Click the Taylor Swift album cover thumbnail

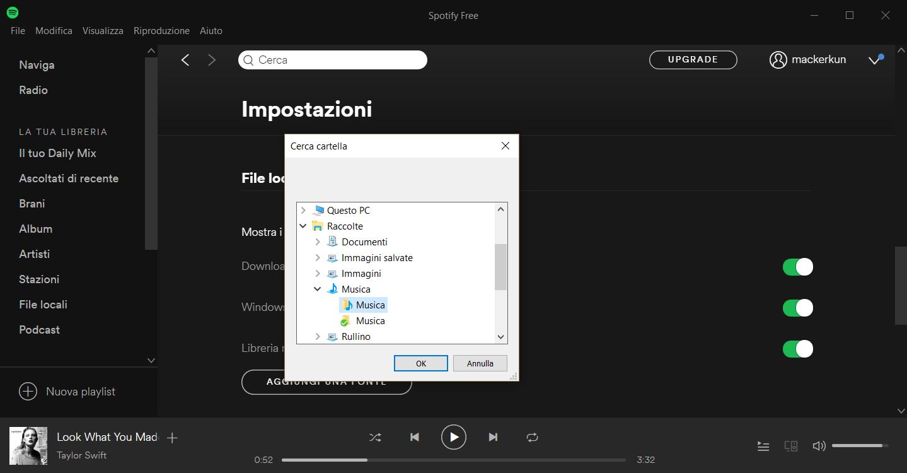pyautogui.click(x=28, y=446)
